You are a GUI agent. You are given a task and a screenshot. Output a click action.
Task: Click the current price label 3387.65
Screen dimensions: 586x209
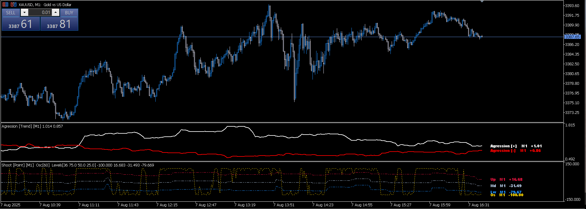[x=572, y=37]
